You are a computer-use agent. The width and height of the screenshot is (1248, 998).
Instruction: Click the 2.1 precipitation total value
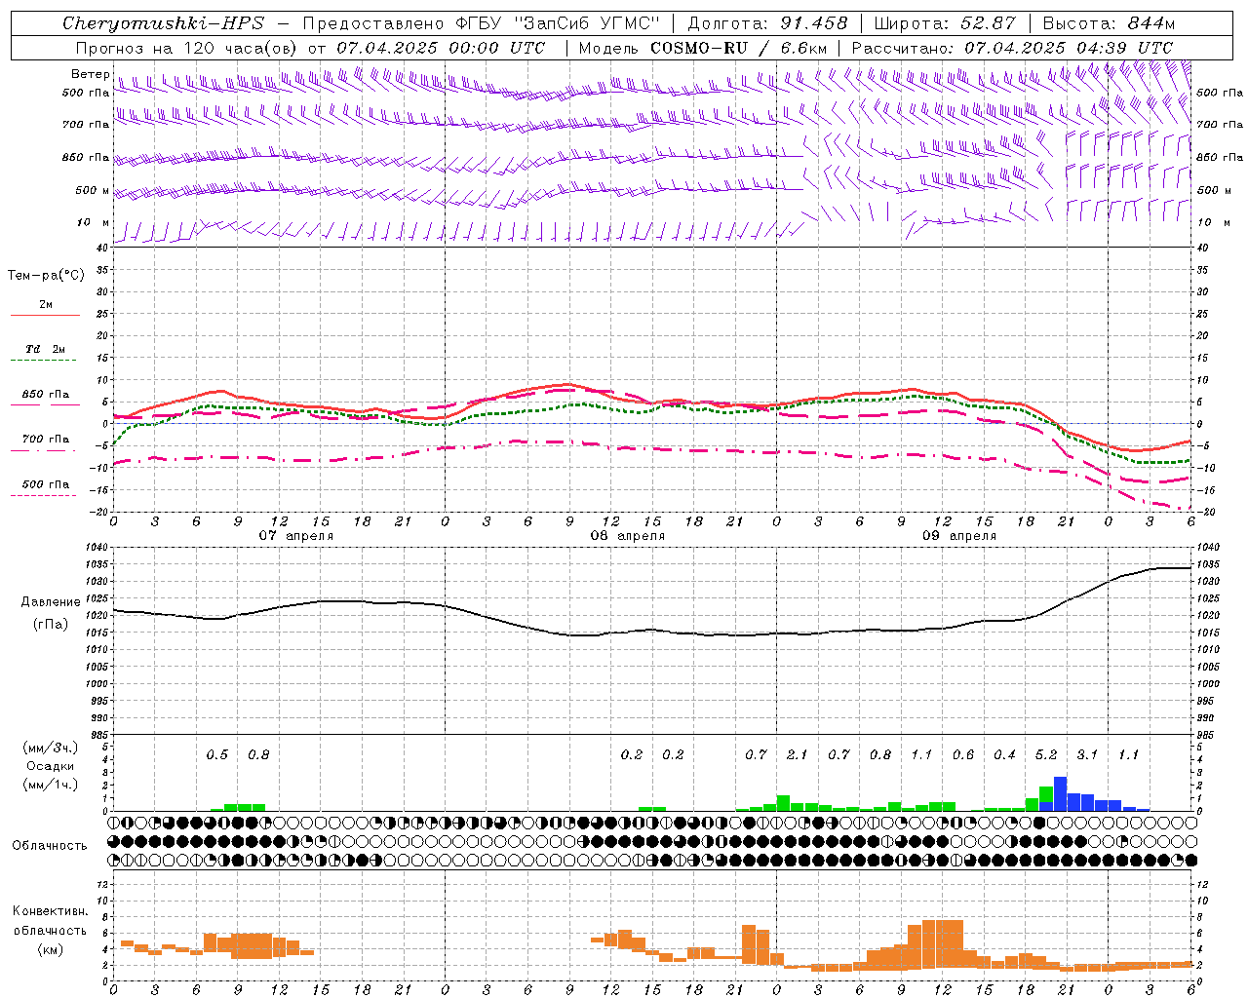pyautogui.click(x=797, y=754)
